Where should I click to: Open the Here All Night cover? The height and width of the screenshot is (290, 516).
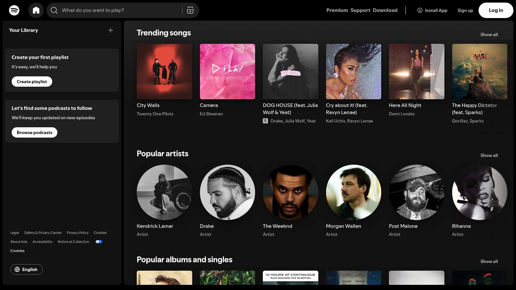417,72
